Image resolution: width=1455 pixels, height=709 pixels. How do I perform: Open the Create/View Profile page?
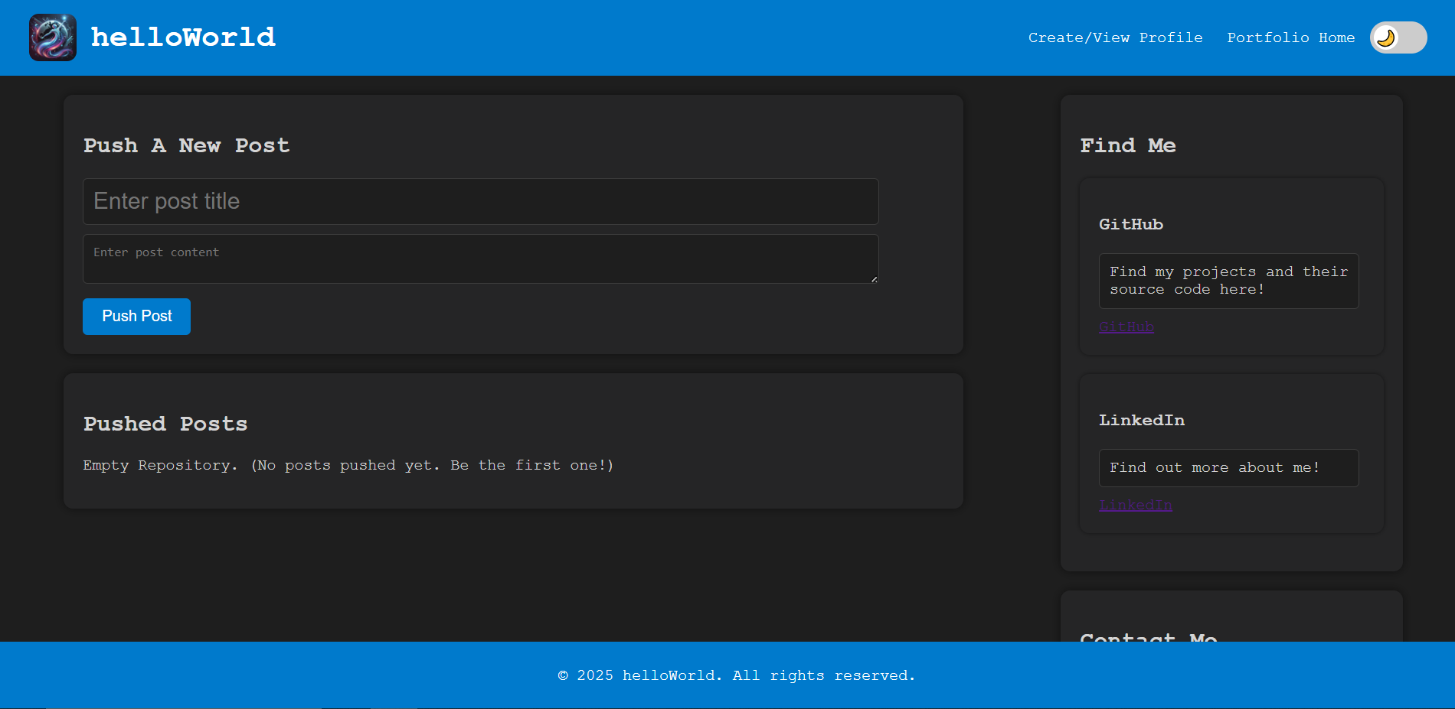coord(1115,37)
